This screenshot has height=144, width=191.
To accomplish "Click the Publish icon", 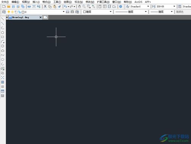I will pos(39,6).
